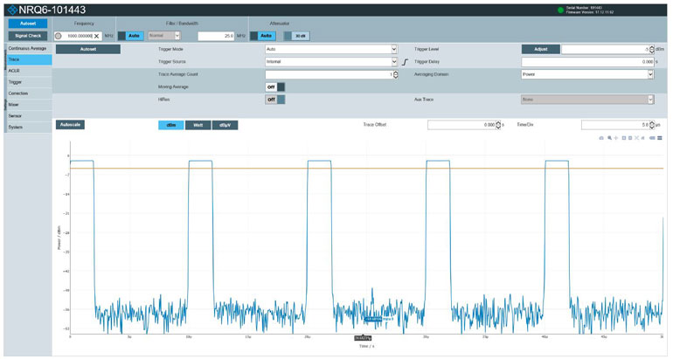Switch to the ACLR sidebar item
The height and width of the screenshot is (359, 673).
click(15, 71)
